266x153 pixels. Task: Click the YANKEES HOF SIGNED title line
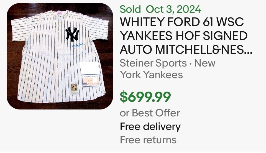point(184,36)
